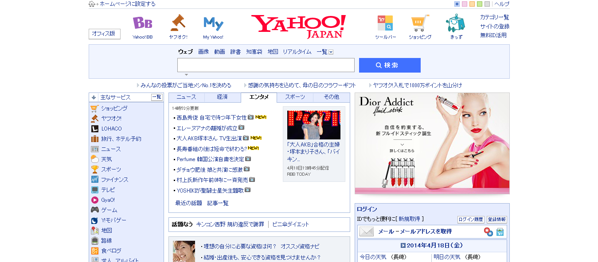Open trending topic ビニ傘ダイエット

(291, 224)
